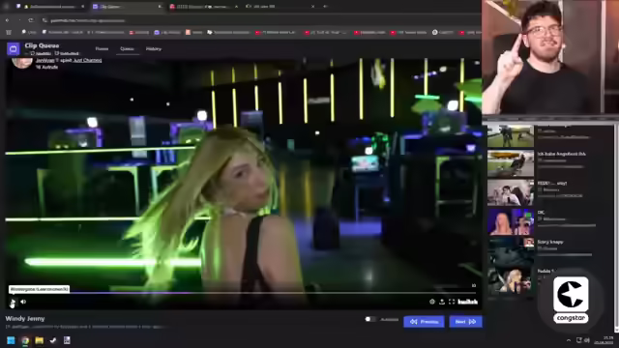Switch to the Queue tab
The width and height of the screenshot is (619, 348).
(127, 49)
